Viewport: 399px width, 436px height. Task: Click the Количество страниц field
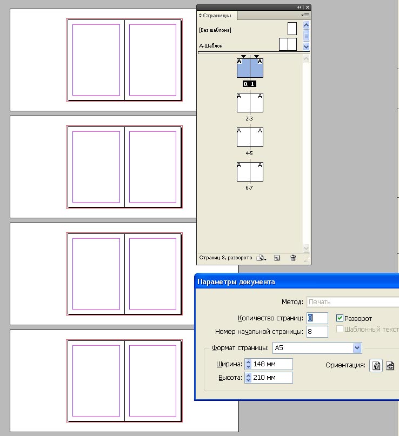pyautogui.click(x=317, y=318)
